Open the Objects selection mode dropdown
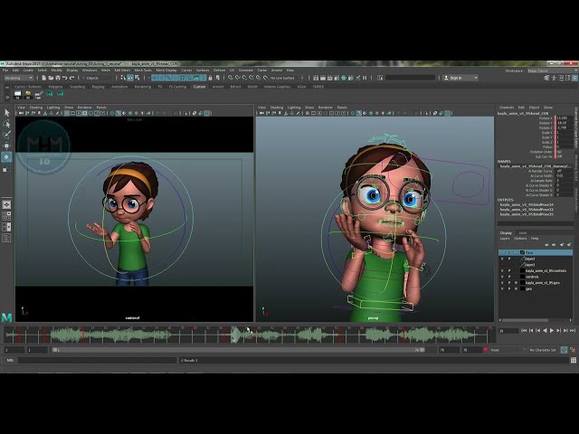Viewport: 579px width, 434px height. pos(98,78)
